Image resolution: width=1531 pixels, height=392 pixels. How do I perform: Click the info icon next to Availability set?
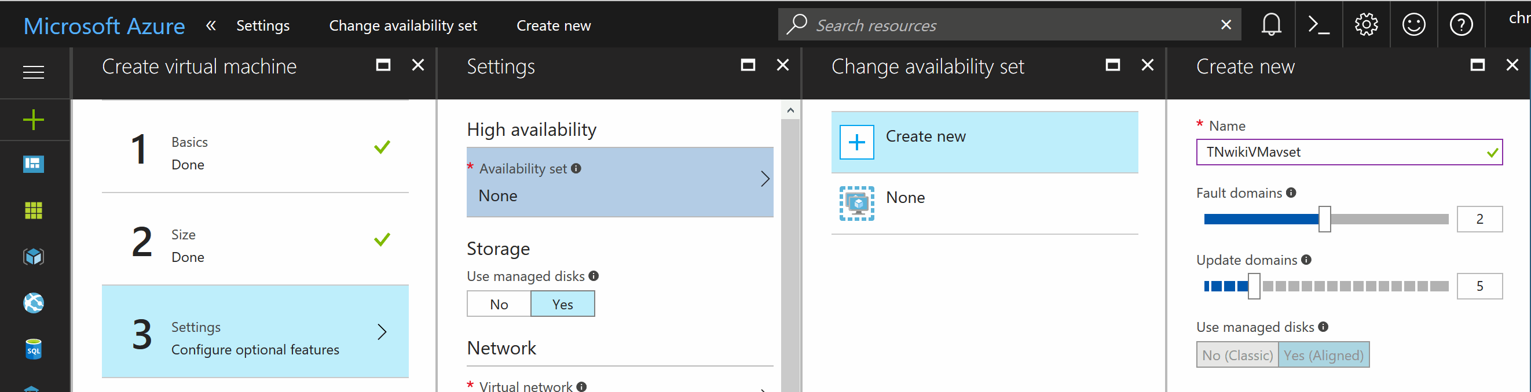pyautogui.click(x=576, y=168)
